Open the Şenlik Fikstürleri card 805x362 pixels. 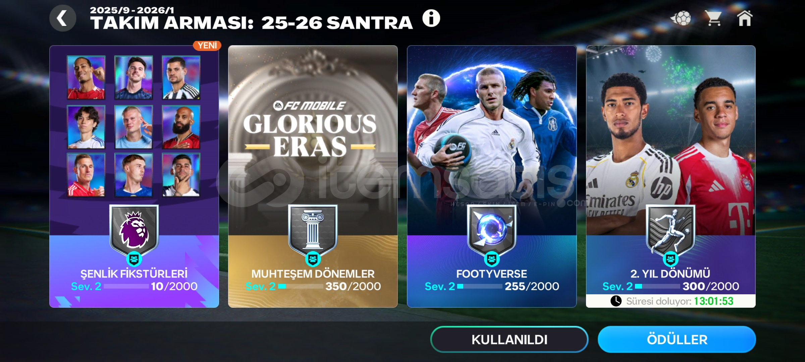134,176
